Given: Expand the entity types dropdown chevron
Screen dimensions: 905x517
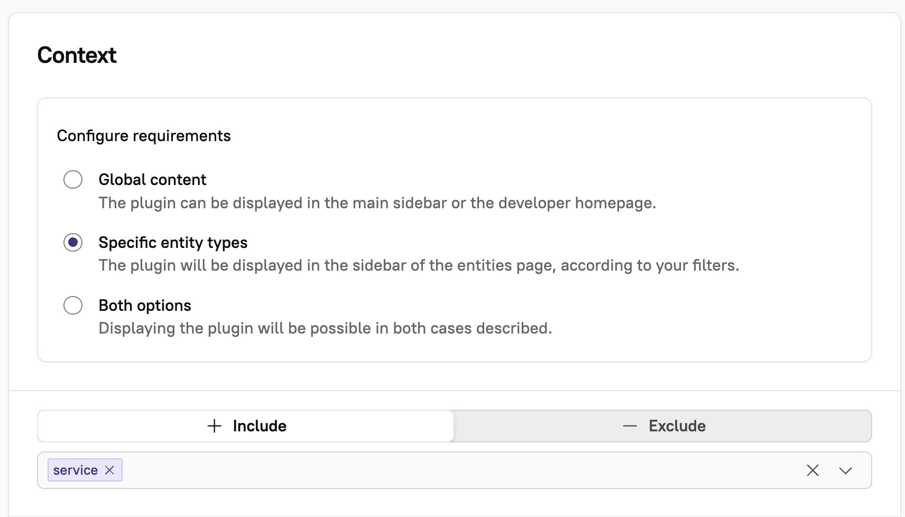Looking at the screenshot, I should point(845,470).
